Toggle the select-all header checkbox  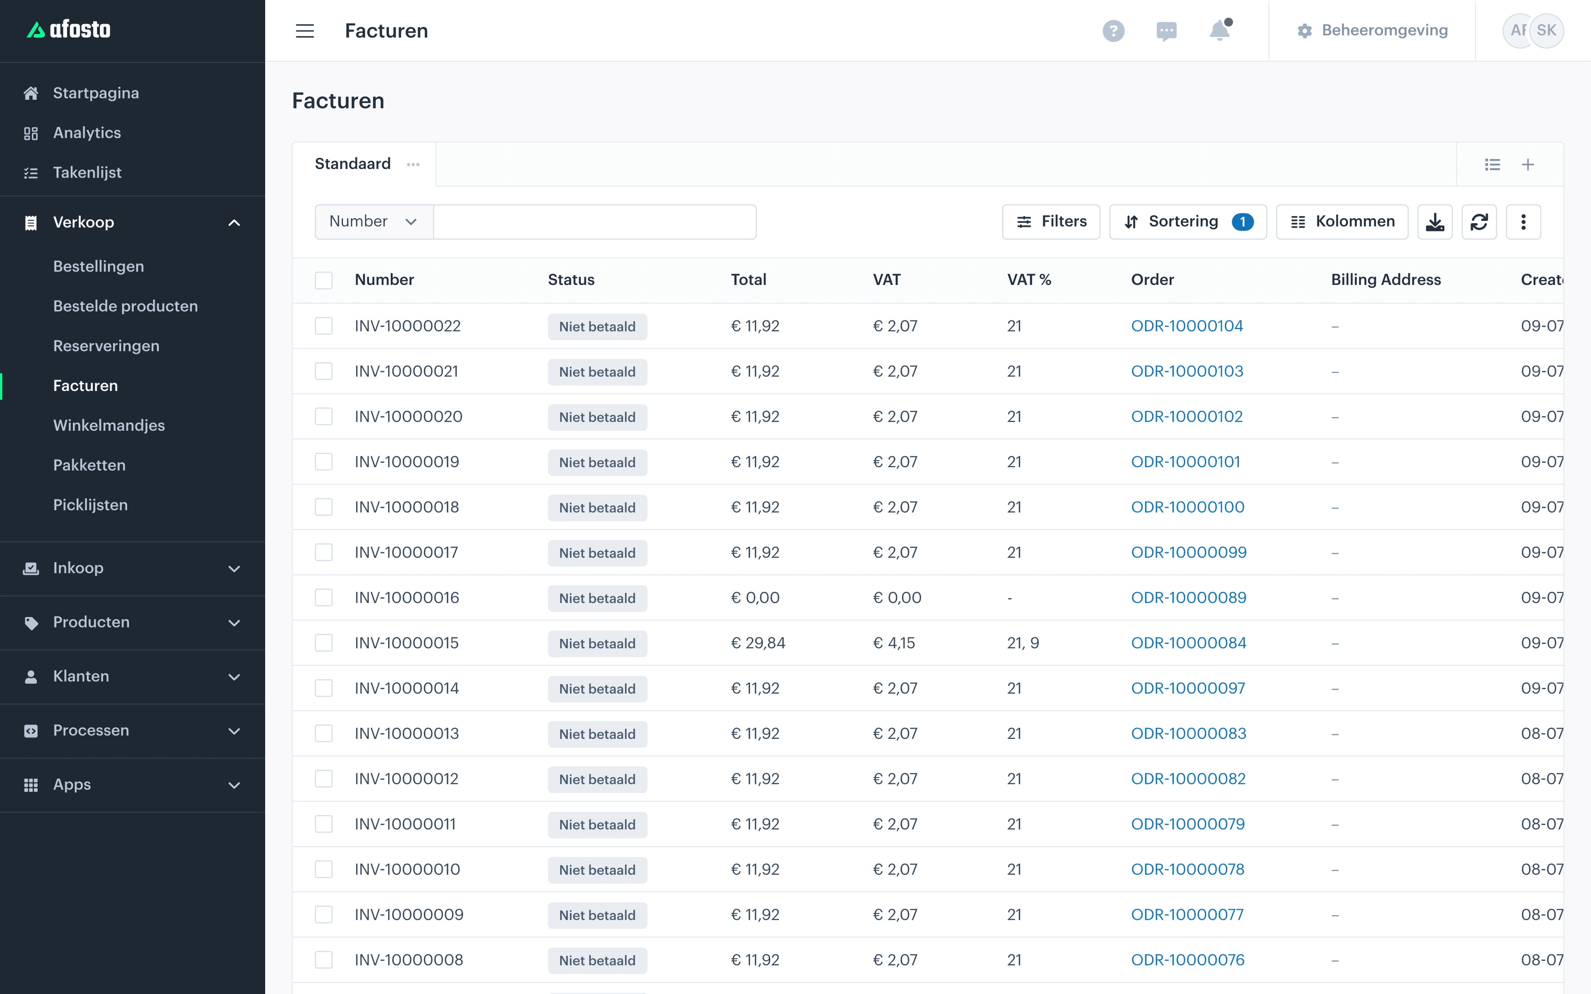[x=324, y=280]
